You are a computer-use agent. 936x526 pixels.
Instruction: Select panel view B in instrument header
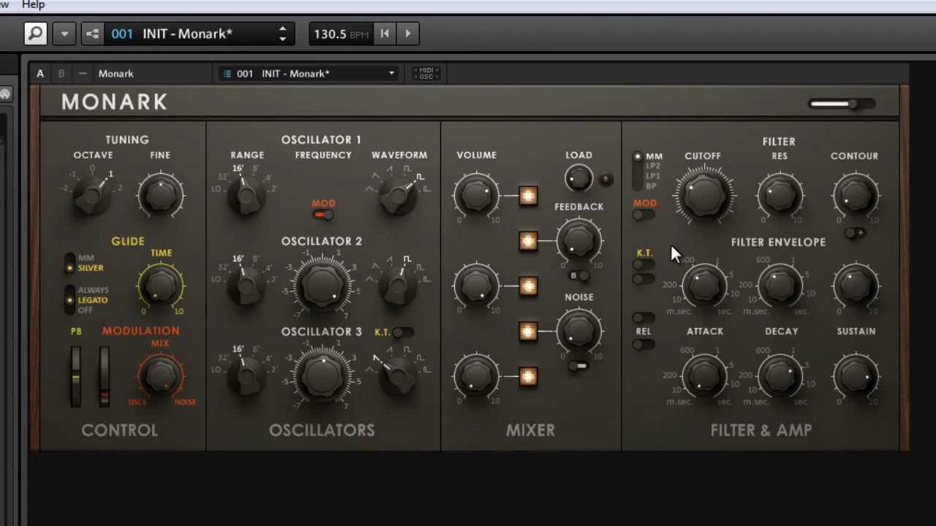(x=61, y=73)
